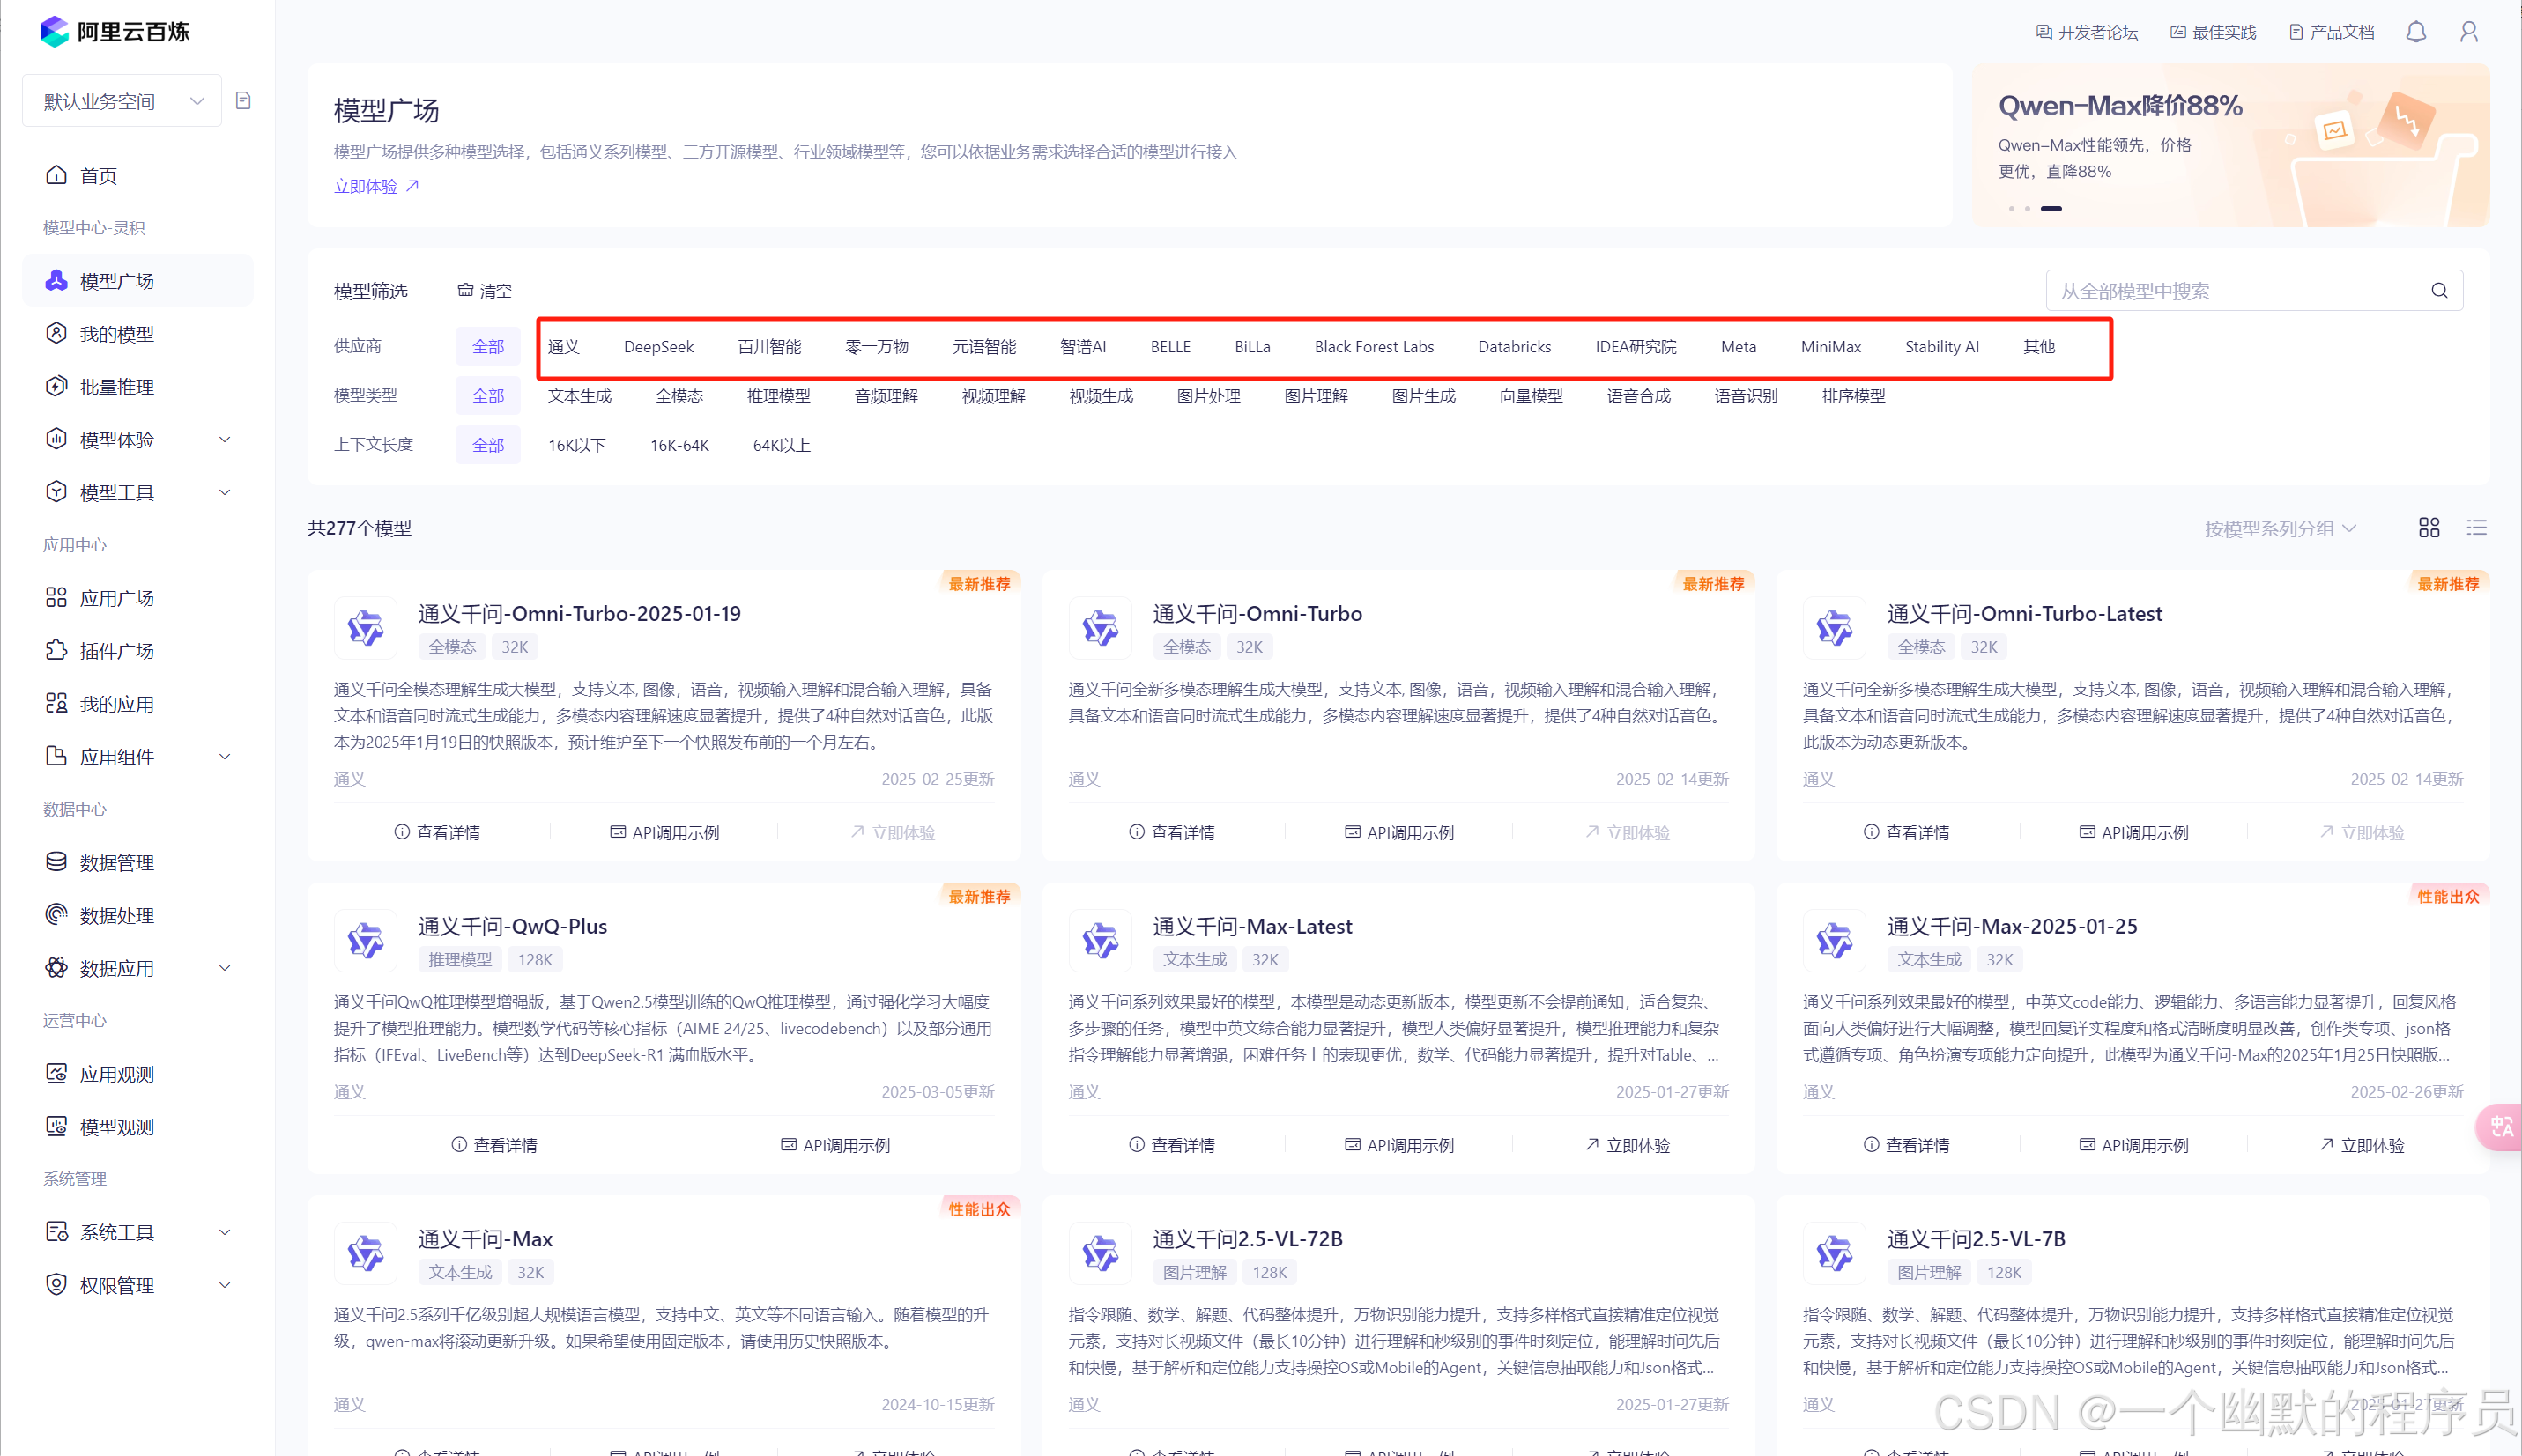Click the document icon beside workspace selector
This screenshot has width=2522, height=1456.
coord(243,100)
